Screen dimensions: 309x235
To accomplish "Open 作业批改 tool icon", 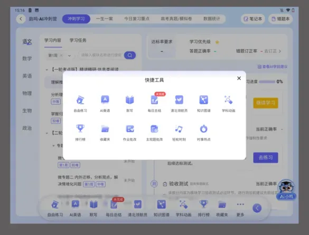I will tap(129, 132).
